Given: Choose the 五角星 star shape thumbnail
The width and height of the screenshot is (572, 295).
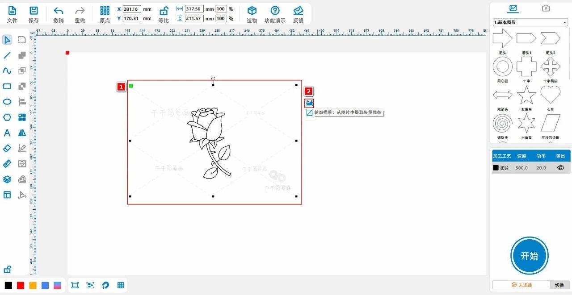Looking at the screenshot, I should pyautogui.click(x=526, y=95).
